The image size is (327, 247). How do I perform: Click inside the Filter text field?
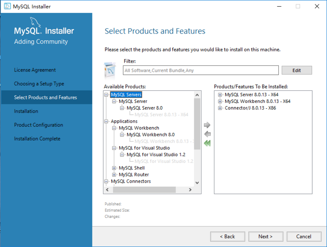coord(201,70)
